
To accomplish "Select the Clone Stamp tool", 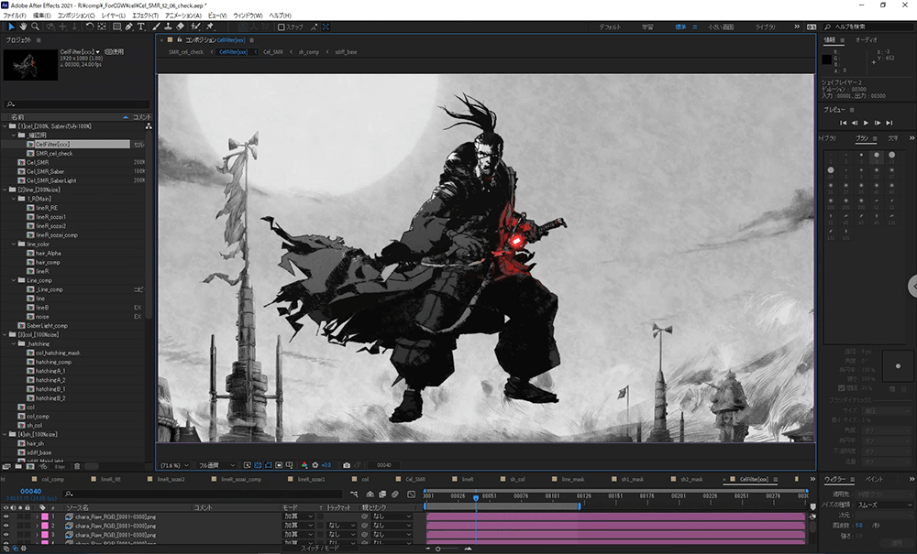I will click(168, 27).
